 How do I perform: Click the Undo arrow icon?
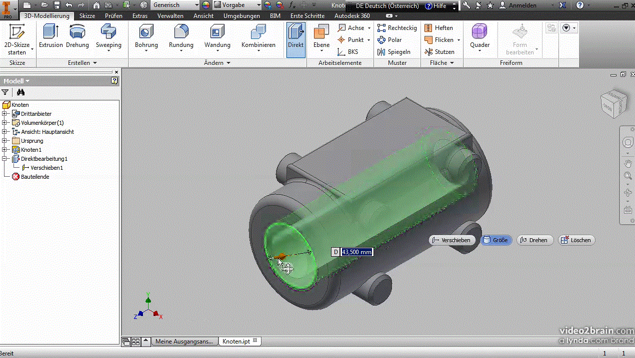[68, 5]
